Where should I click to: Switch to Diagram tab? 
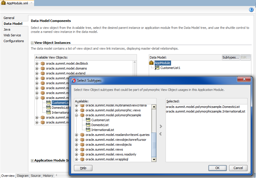click(x=23, y=176)
